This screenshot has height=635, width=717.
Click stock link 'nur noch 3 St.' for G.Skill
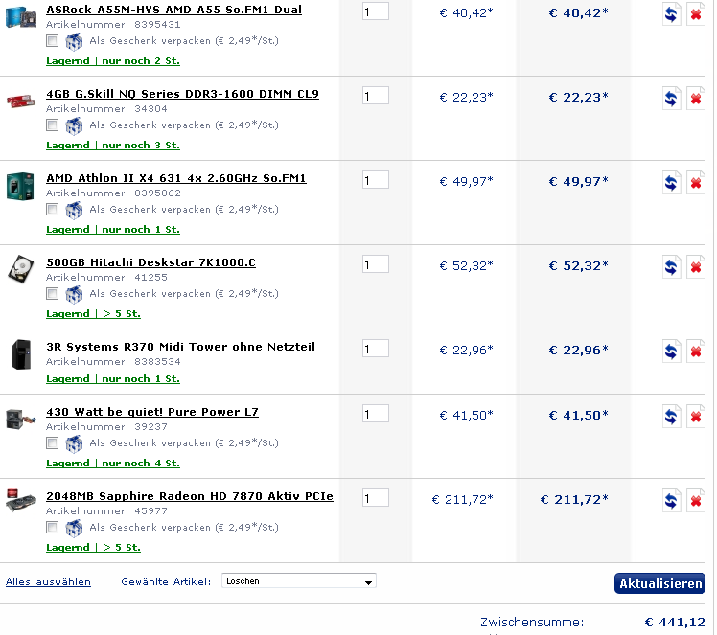coord(140,146)
